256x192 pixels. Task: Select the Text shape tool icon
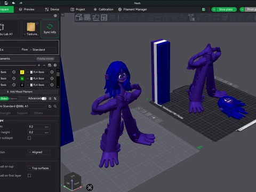pos(191,18)
